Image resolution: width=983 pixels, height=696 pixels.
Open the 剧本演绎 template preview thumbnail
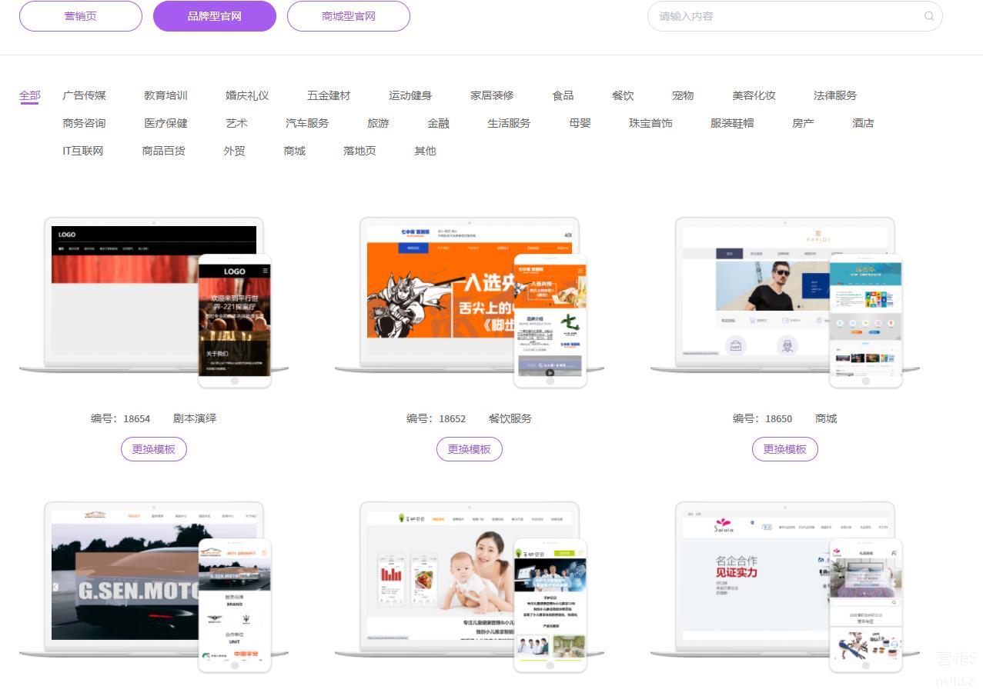154,300
